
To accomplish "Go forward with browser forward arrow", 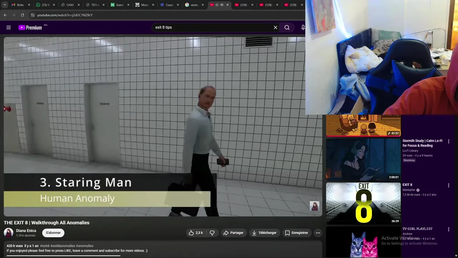I will (x=14, y=15).
